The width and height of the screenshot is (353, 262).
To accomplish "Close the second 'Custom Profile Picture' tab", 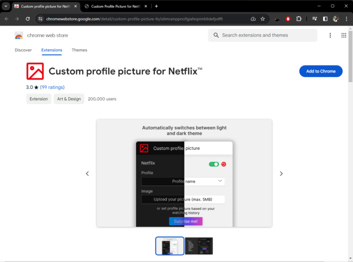I will 146,7.
